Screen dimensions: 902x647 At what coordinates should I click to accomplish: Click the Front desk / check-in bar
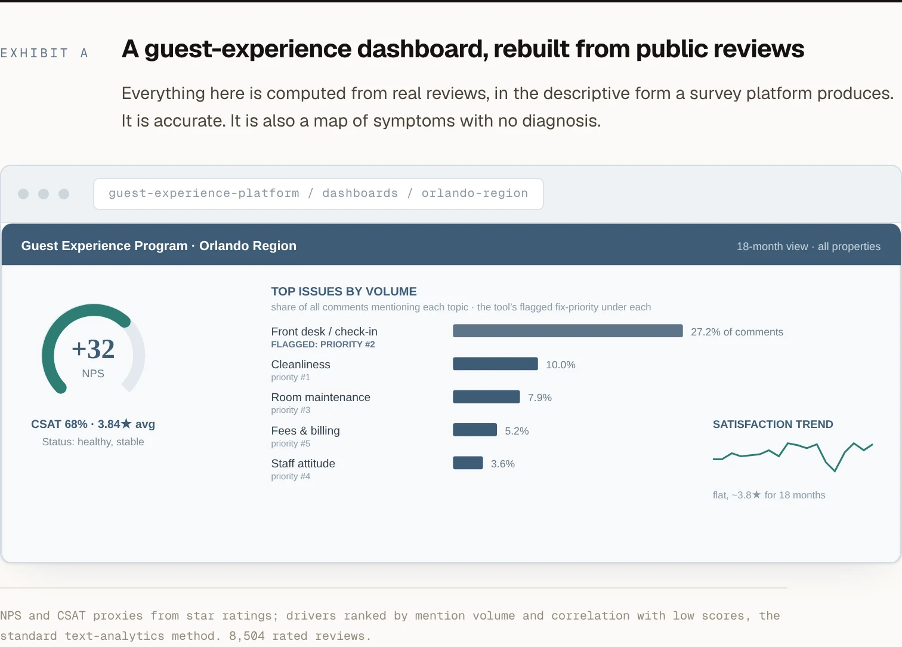point(567,331)
